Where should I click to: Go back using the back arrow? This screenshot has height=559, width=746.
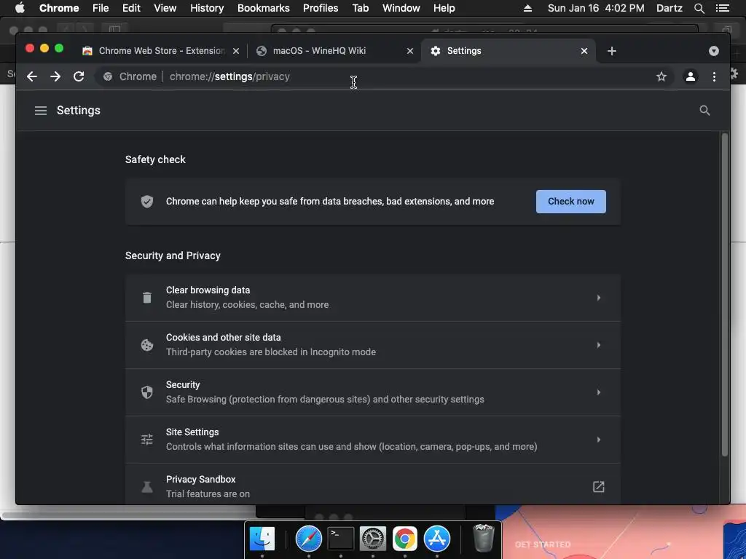click(32, 76)
